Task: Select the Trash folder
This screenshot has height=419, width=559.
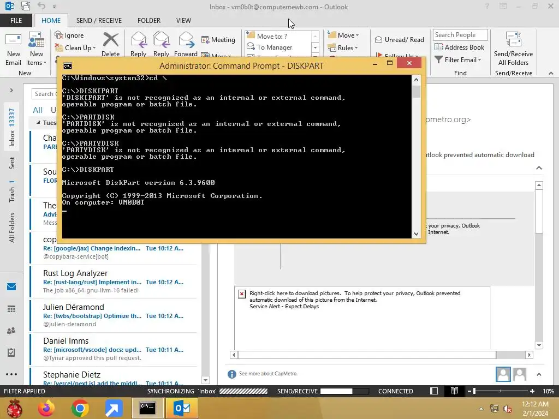Action: [12, 191]
